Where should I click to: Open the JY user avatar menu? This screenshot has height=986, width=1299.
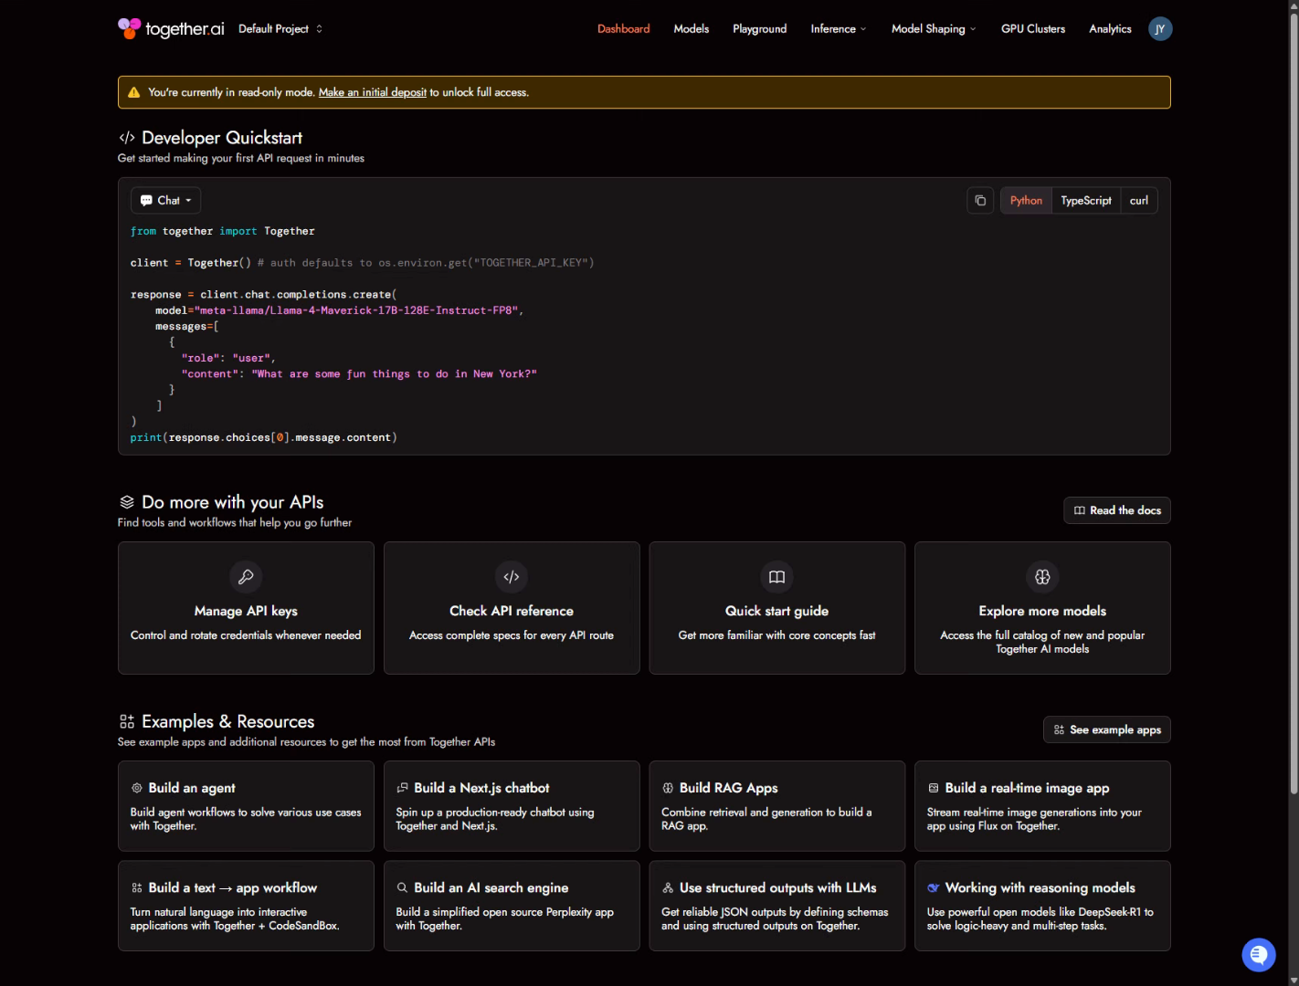click(x=1160, y=29)
